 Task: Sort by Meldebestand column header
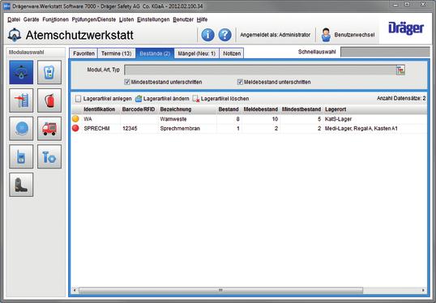[x=260, y=109]
